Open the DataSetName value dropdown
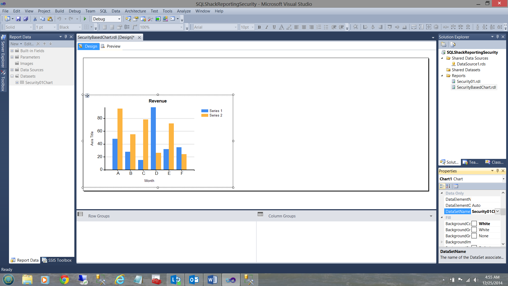The image size is (508, 286). click(x=497, y=211)
